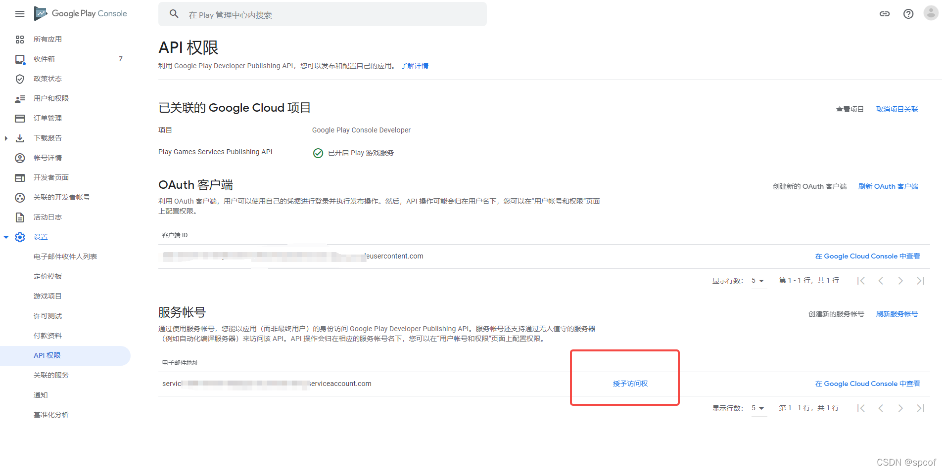Click the 所有应用 grid icon
This screenshot has height=472, width=944.
pos(20,40)
